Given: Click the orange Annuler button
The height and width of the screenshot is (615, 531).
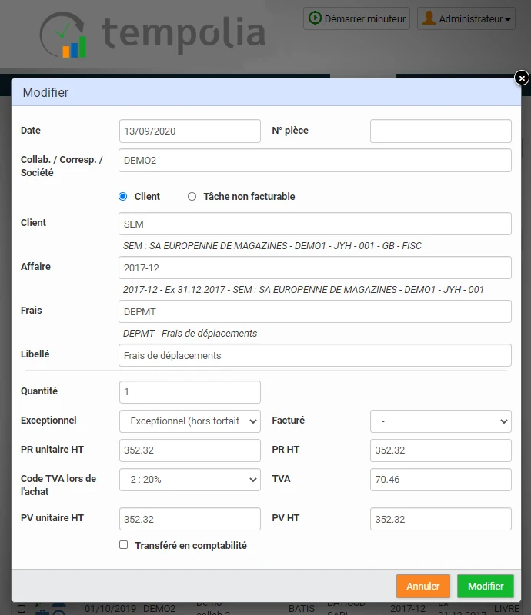Looking at the screenshot, I should pyautogui.click(x=423, y=586).
